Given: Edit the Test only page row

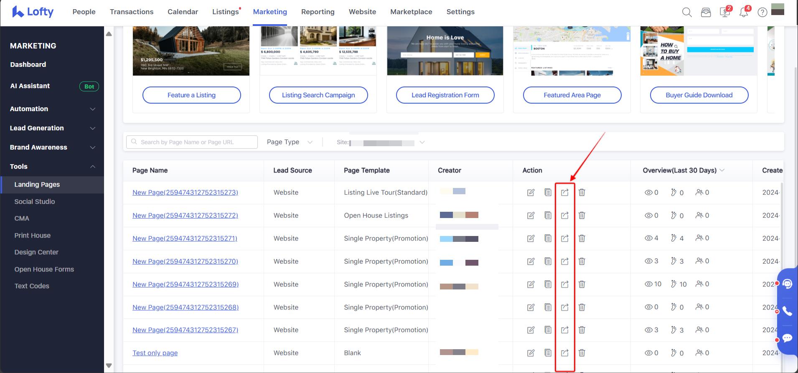Looking at the screenshot, I should pyautogui.click(x=531, y=353).
